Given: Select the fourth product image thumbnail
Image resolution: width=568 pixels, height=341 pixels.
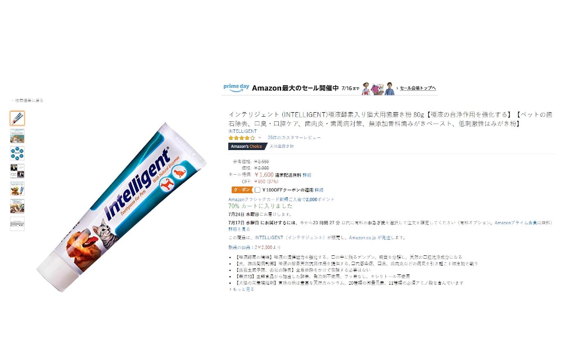Looking at the screenshot, I should coord(17,171).
